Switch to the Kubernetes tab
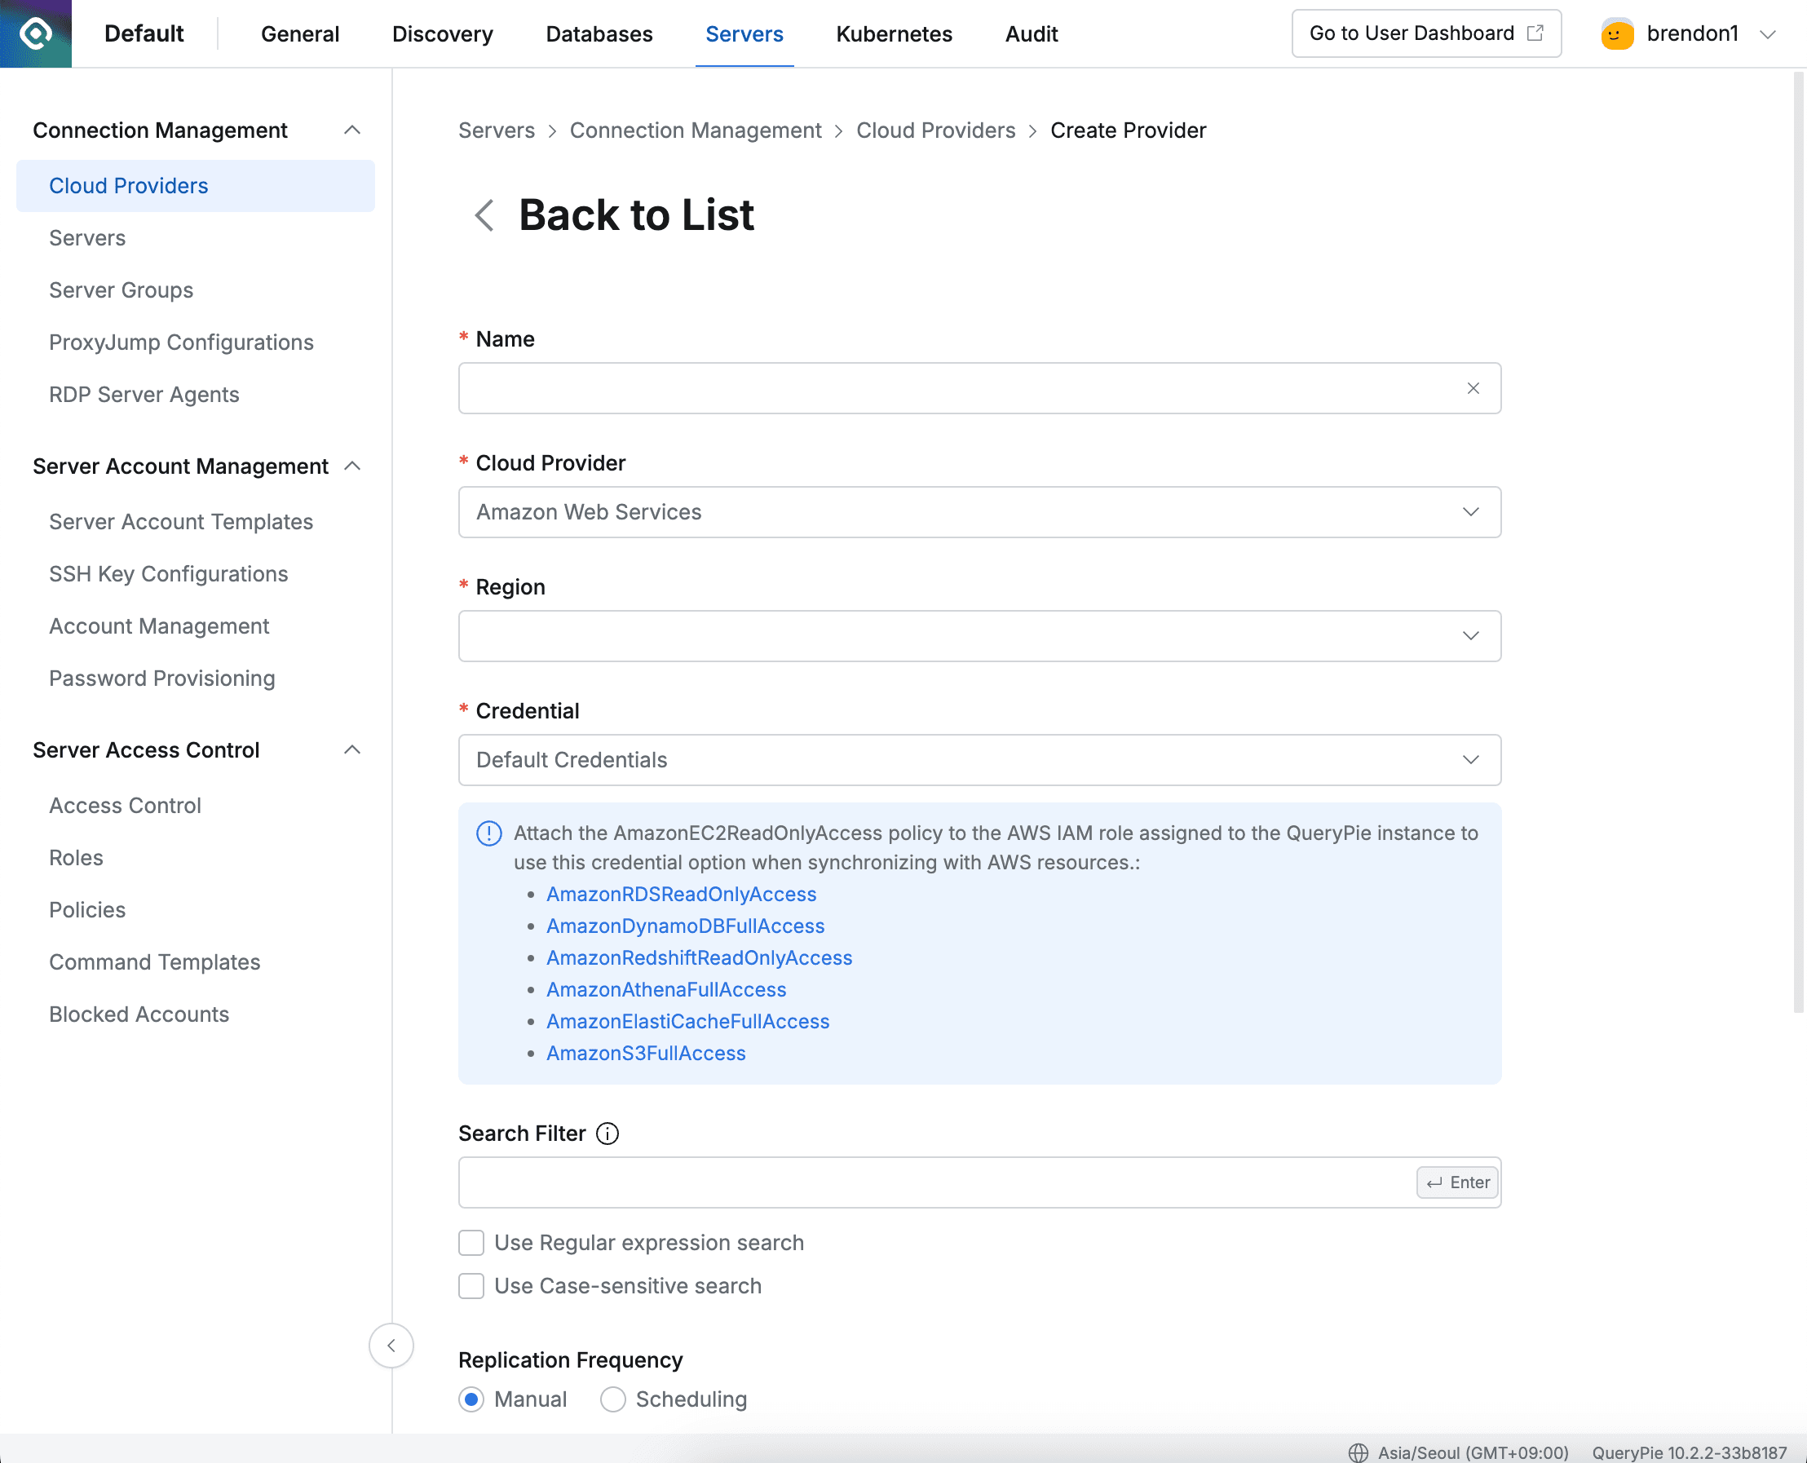Screen dimensions: 1807x1463 click(x=894, y=33)
